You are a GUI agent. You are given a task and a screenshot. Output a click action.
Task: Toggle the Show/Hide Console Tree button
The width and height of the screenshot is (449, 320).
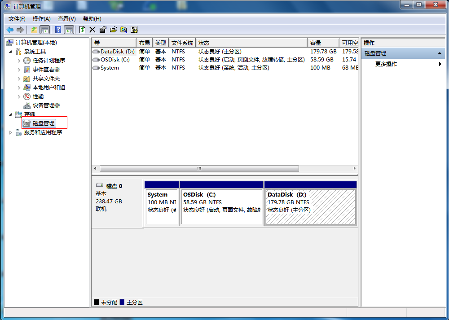44,30
